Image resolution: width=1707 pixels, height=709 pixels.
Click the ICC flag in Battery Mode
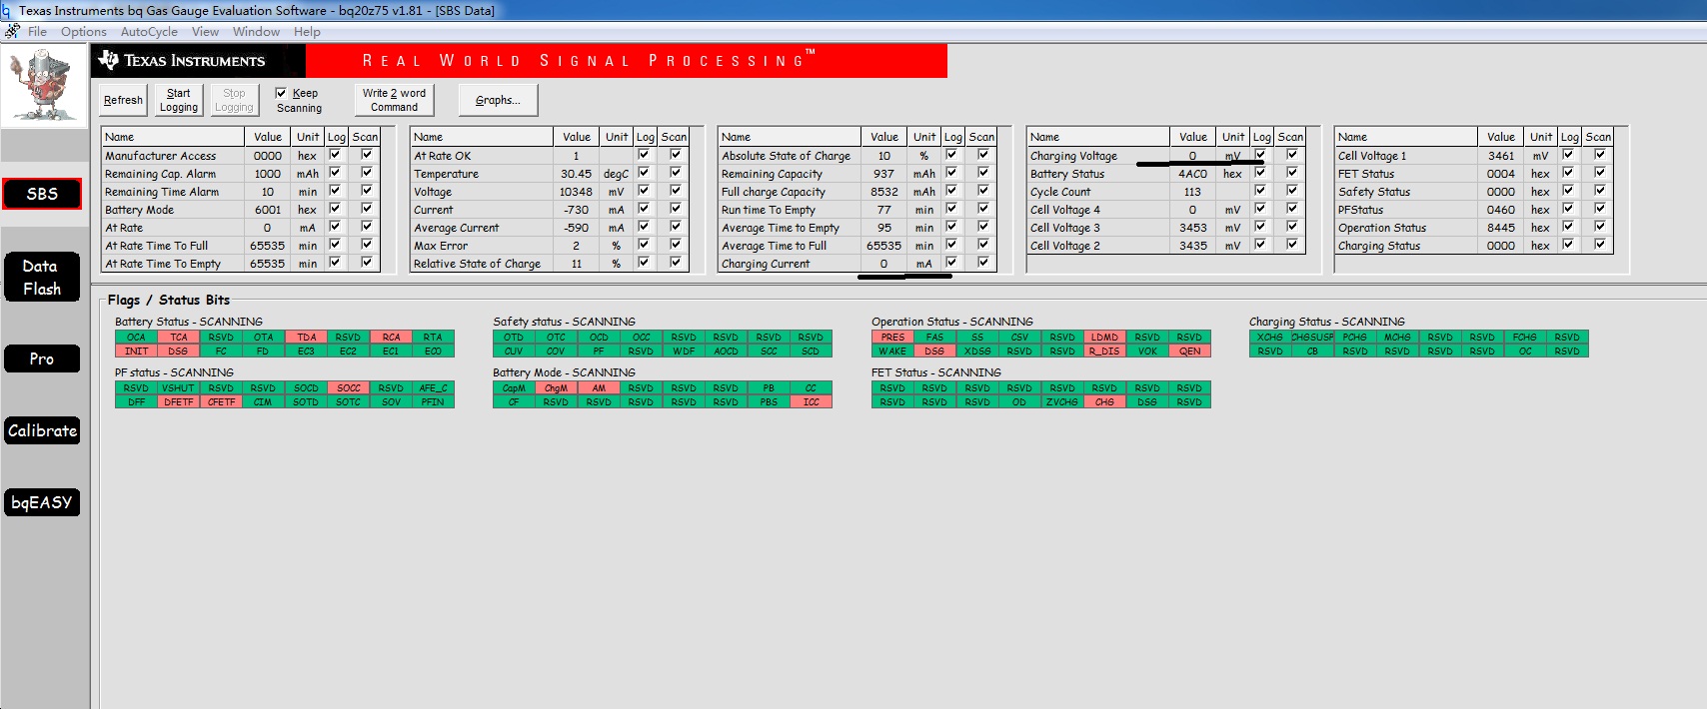tap(812, 402)
